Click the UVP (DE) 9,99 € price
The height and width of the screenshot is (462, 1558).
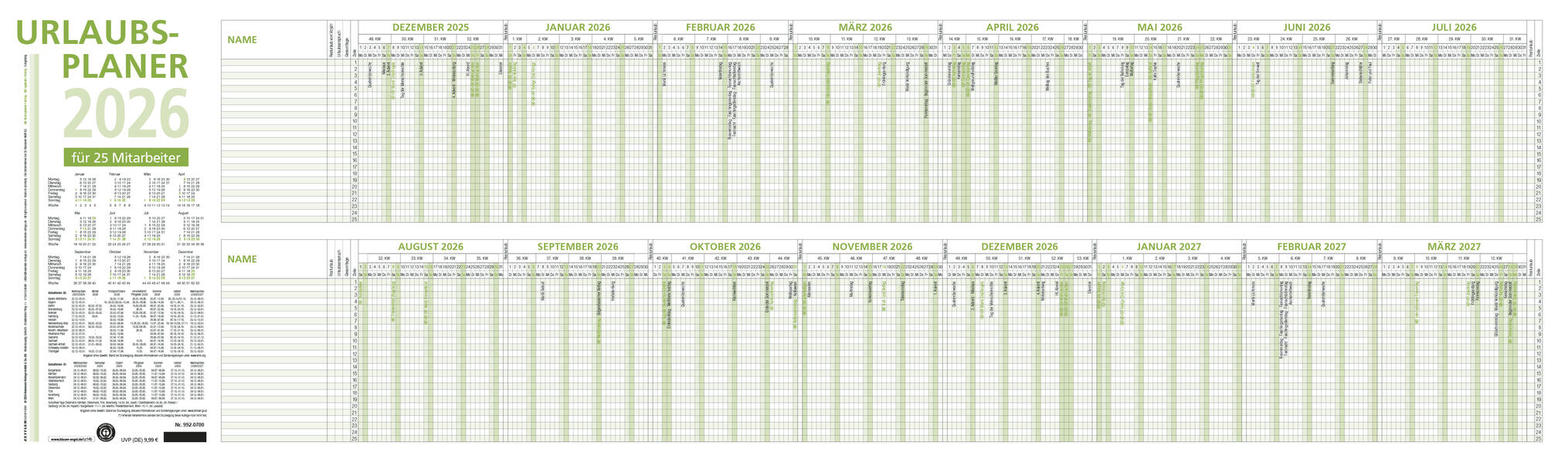coord(140,440)
